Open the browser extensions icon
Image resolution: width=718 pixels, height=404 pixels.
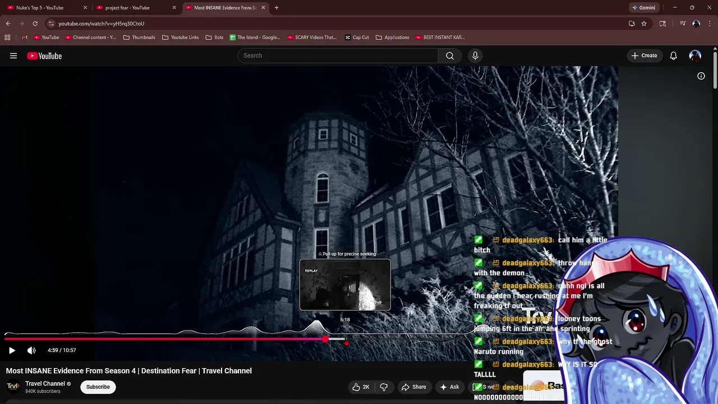[x=662, y=24]
